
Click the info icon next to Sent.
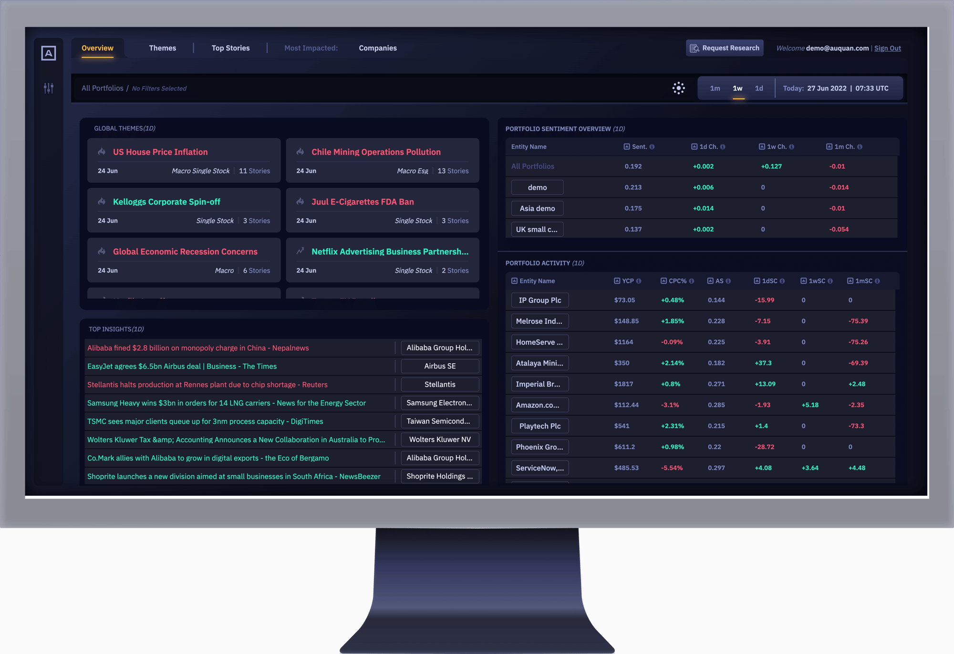coord(652,147)
